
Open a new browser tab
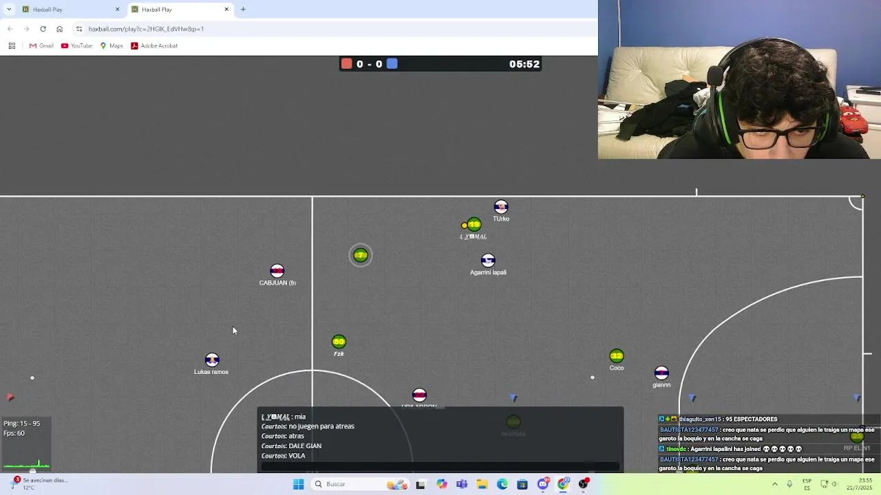coord(243,9)
